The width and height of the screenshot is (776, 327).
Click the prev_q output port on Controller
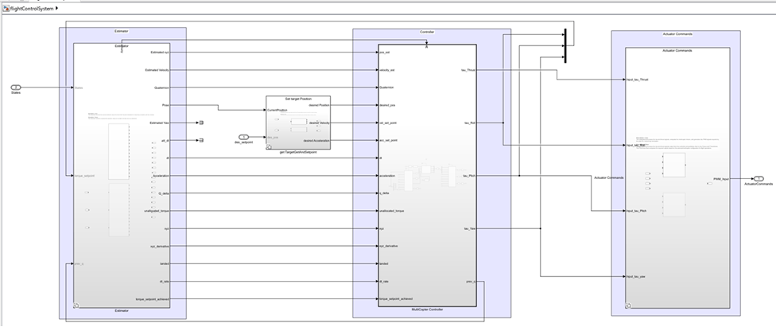pos(471,282)
